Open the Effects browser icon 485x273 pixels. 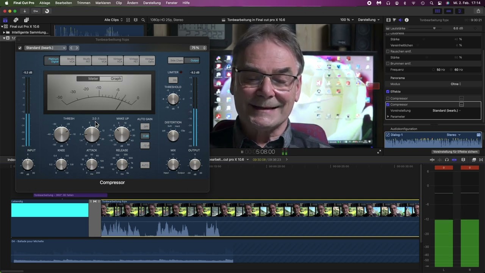(474, 160)
